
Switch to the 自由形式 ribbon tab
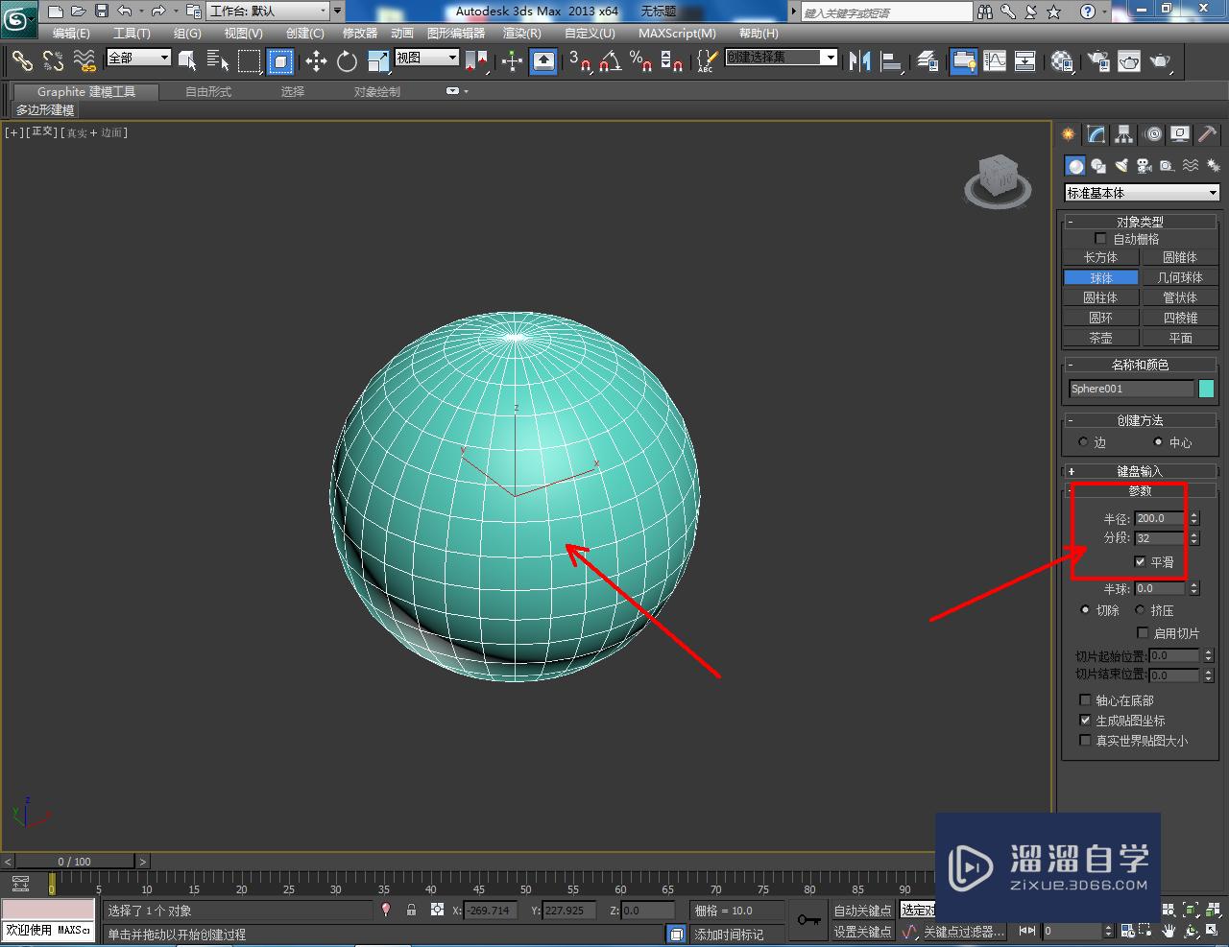(208, 92)
